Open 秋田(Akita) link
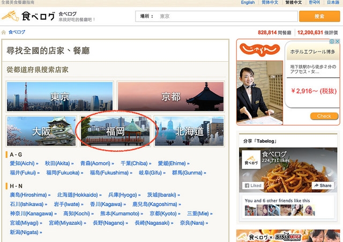This screenshot has height=242, width=343. 59,163
